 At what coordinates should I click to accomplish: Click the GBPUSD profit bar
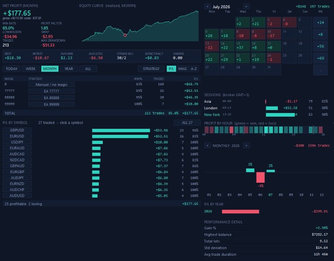tap(121, 130)
